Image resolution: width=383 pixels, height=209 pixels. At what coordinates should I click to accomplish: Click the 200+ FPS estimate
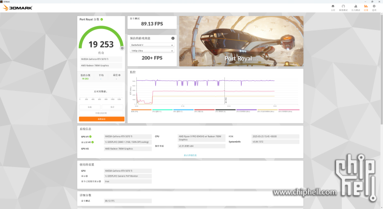tap(152, 58)
